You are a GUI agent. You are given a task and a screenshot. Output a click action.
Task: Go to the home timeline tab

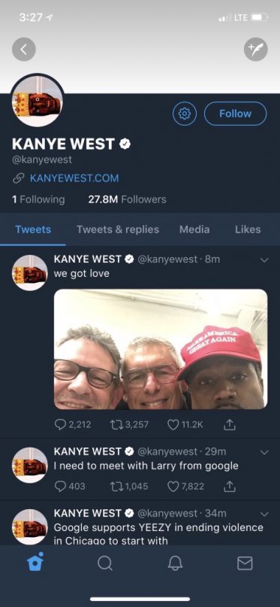coord(35,562)
